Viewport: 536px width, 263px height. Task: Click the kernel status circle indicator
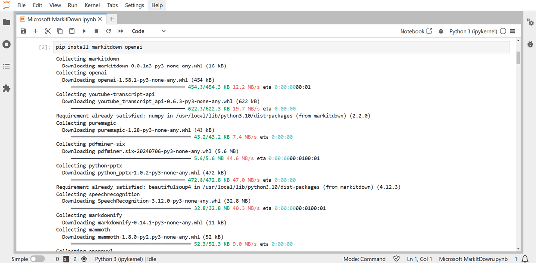tap(503, 31)
